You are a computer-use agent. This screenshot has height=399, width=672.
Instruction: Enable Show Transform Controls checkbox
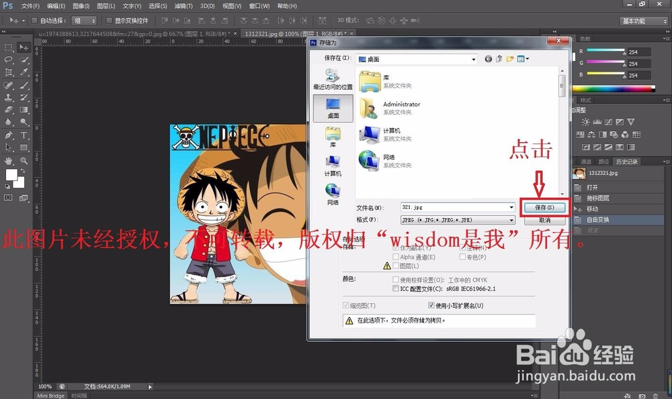(x=109, y=20)
